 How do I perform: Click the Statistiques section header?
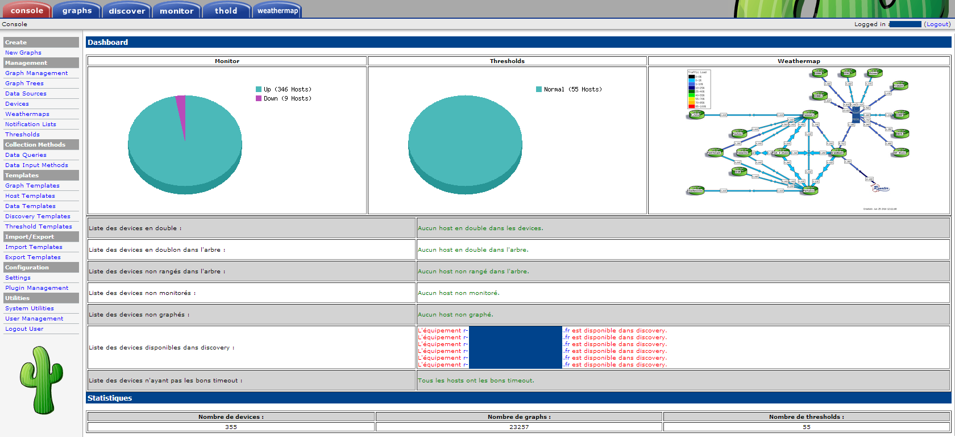click(x=518, y=398)
